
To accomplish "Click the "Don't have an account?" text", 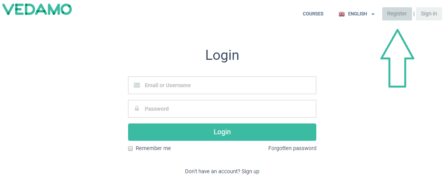I will coord(213,171).
